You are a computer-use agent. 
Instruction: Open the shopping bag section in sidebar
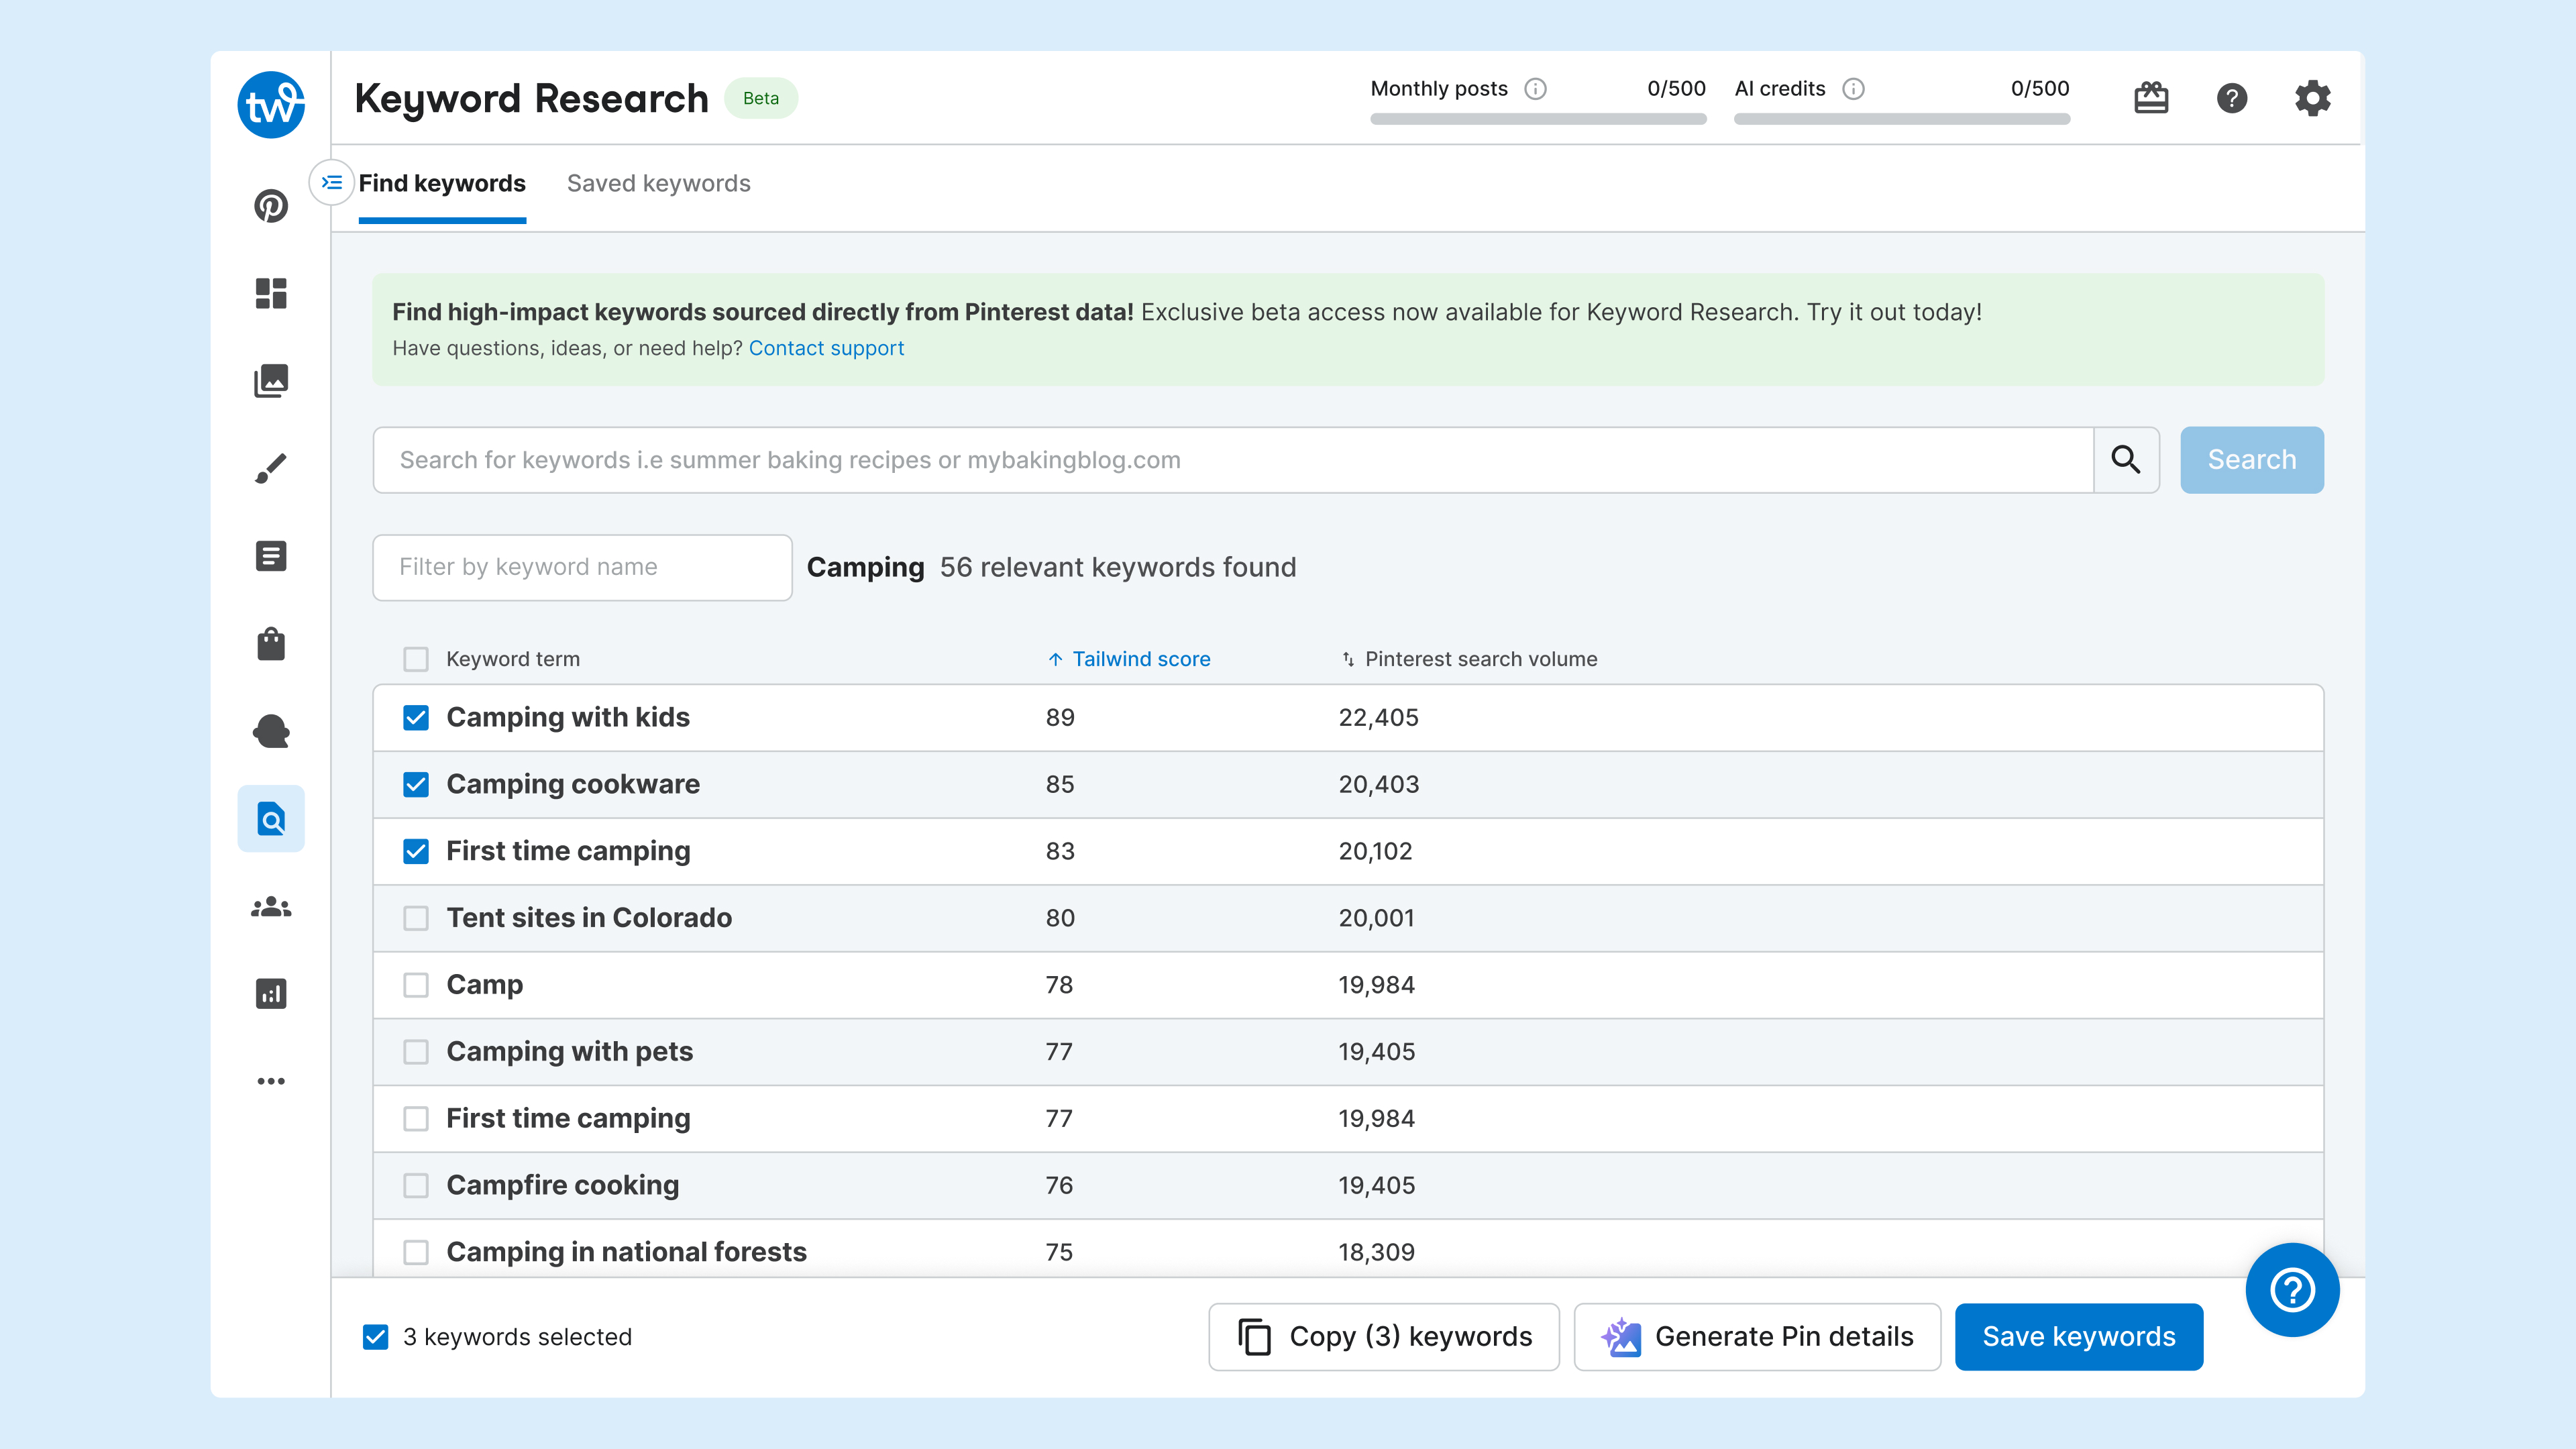271,644
